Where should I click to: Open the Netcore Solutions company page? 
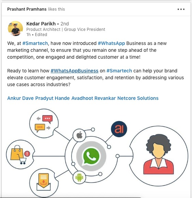[x=138, y=98]
